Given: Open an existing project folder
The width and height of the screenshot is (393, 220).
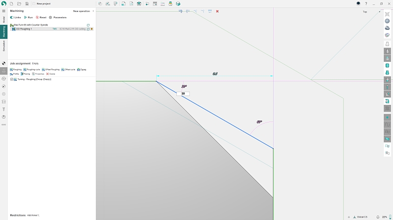Looking at the screenshot, I should tap(19, 4).
